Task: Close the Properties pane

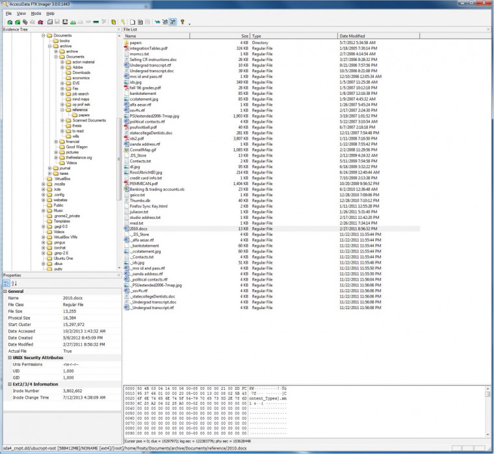Action: point(118,275)
